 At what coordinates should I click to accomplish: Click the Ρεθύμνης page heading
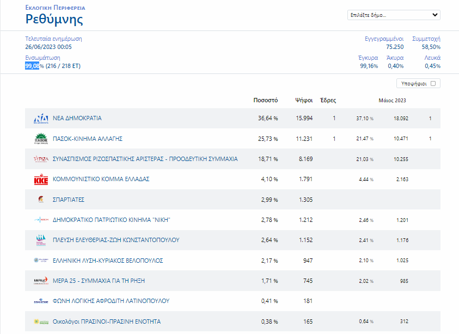[54, 19]
